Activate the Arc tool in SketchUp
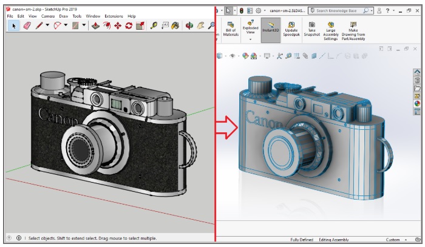This screenshot has width=425, height=247. (58, 25)
